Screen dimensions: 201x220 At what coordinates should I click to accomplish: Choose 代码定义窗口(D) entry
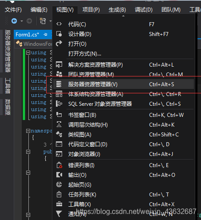(x=123, y=144)
